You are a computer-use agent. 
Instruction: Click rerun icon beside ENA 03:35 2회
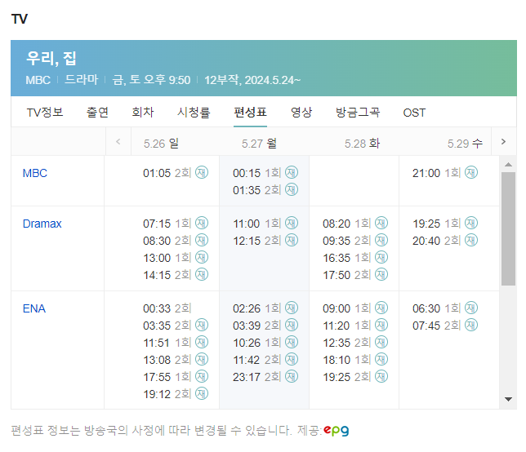click(x=202, y=325)
